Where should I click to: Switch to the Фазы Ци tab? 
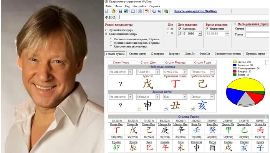[x=205, y=54]
